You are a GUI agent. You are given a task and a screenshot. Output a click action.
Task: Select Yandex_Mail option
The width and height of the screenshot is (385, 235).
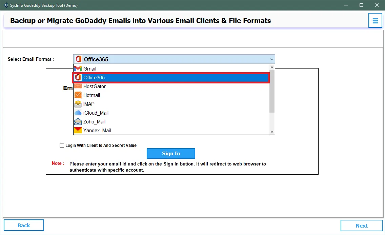(x=171, y=131)
